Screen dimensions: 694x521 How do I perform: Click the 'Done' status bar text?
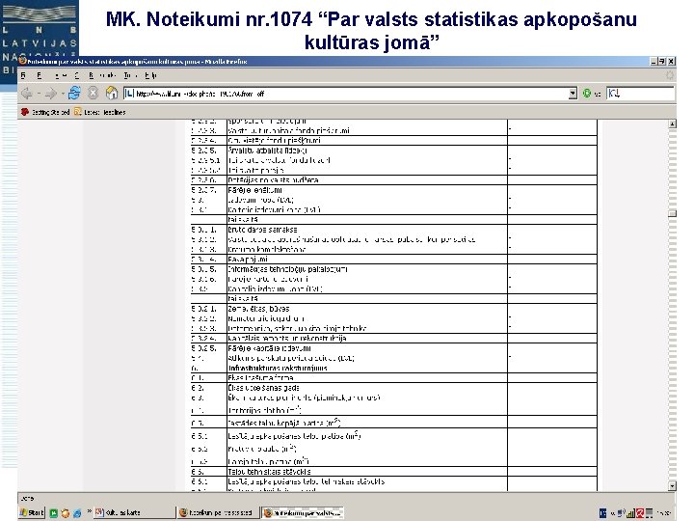tap(27, 499)
